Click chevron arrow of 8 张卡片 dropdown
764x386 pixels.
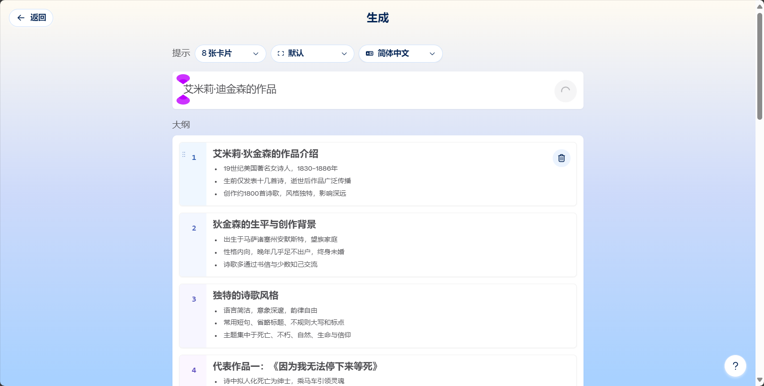pos(256,54)
